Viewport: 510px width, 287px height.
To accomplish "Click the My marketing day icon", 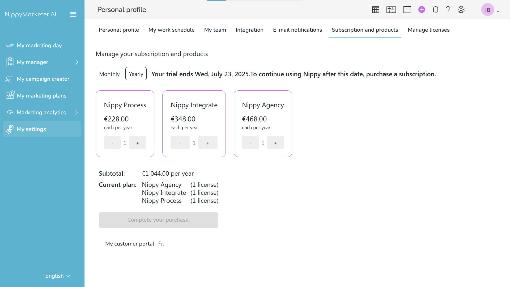I will tap(10, 45).
